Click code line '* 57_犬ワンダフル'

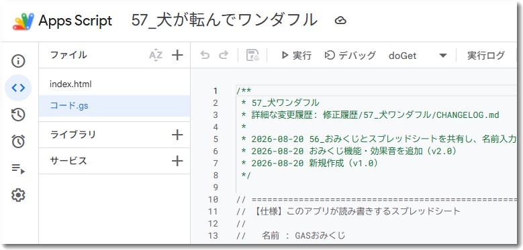(x=280, y=103)
